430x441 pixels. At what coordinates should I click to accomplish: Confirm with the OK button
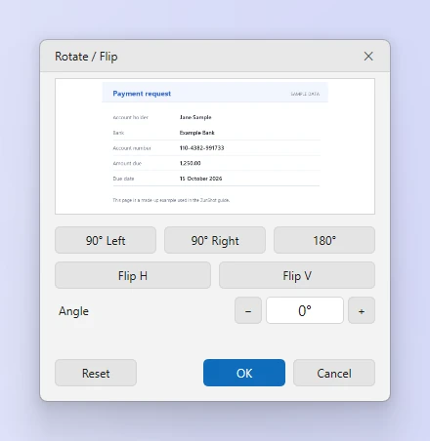pyautogui.click(x=244, y=373)
